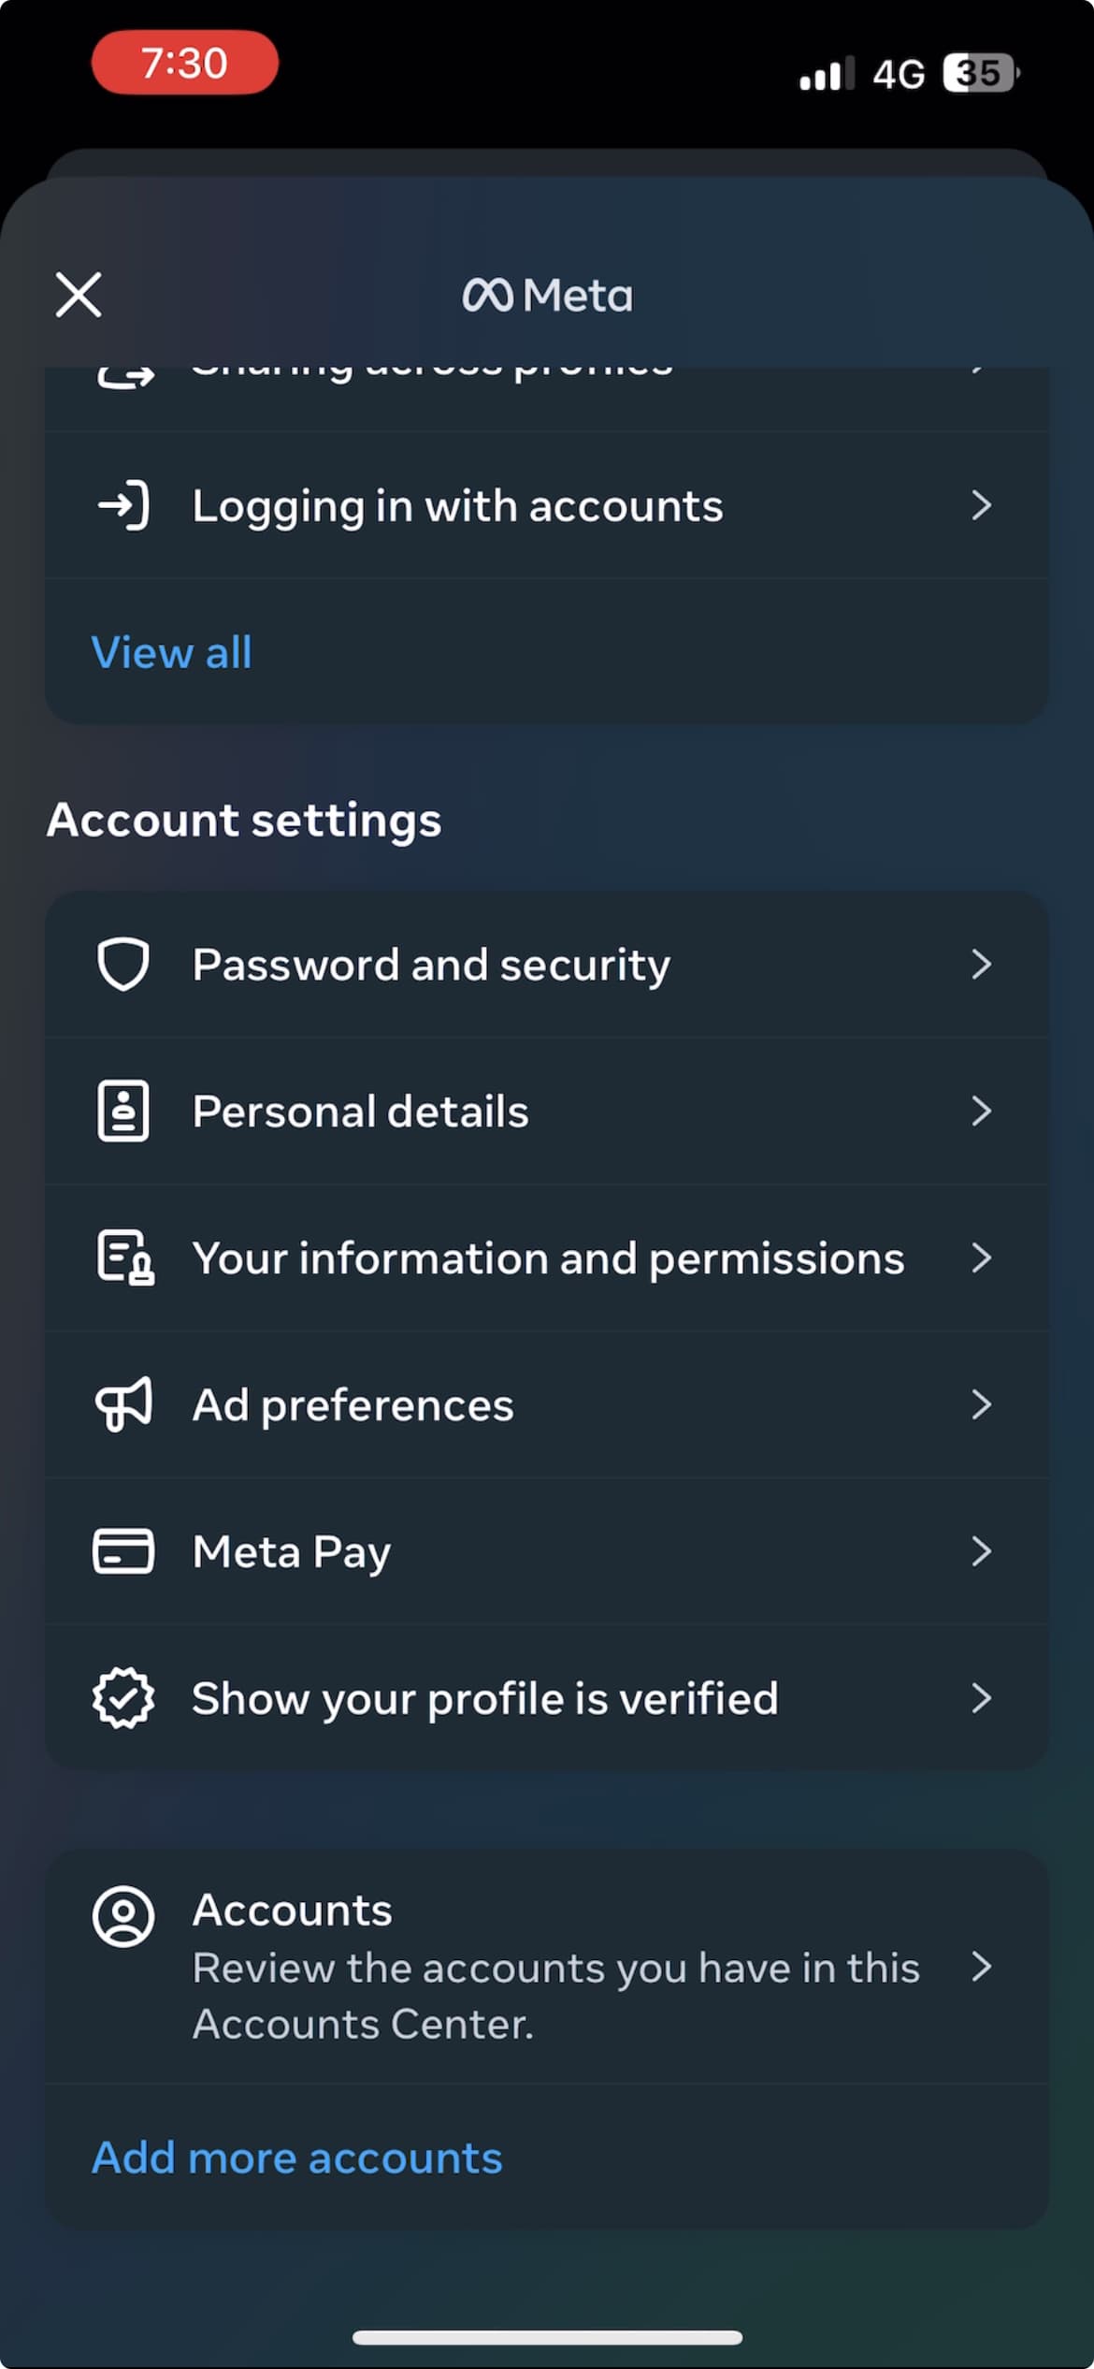Tap the red 7:30 time indicator
Screen dimensions: 1094x2369
pos(184,63)
